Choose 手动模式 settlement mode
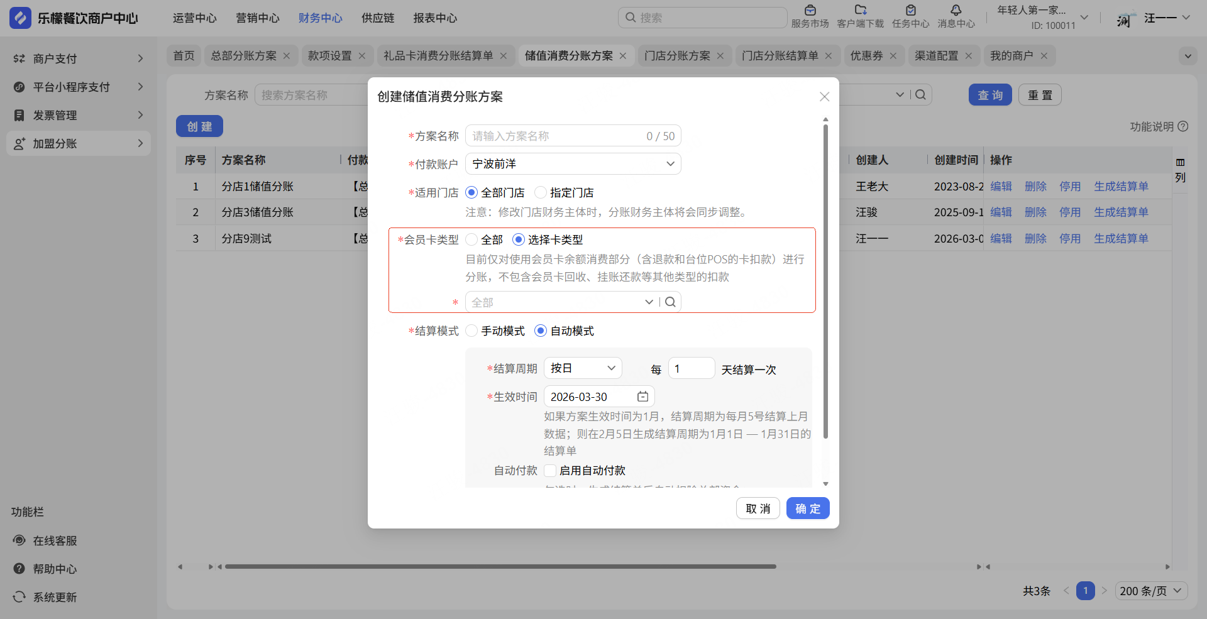This screenshot has width=1207, height=619. click(x=471, y=331)
